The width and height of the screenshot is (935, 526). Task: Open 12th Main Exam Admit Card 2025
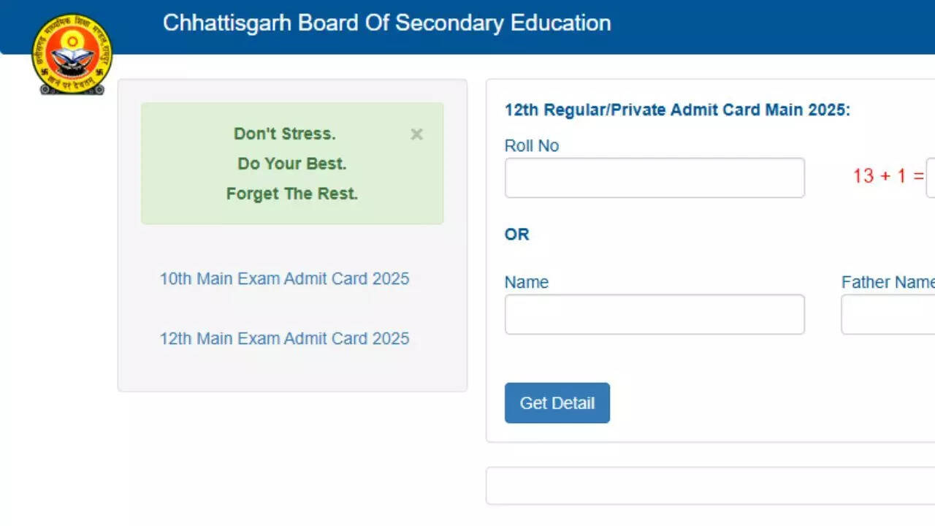[x=284, y=338]
